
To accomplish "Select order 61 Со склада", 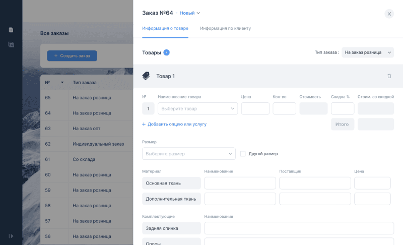I will pos(87,159).
